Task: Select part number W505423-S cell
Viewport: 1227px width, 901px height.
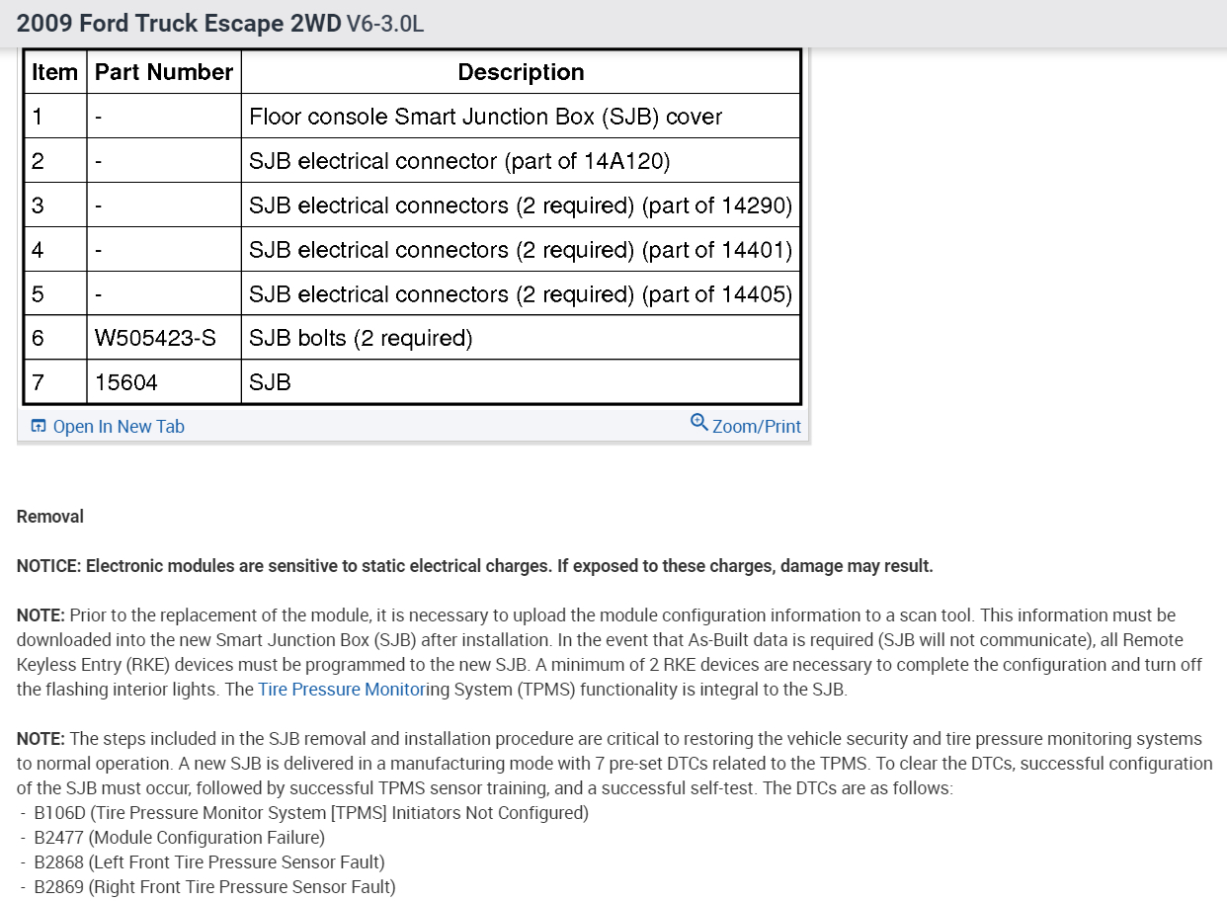Action: point(164,338)
